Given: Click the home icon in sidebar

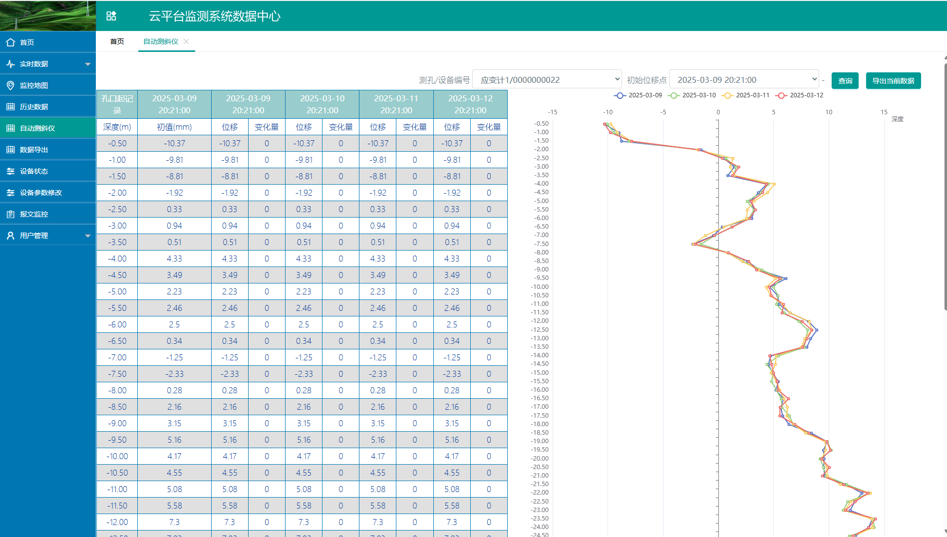Looking at the screenshot, I should pyautogui.click(x=10, y=42).
